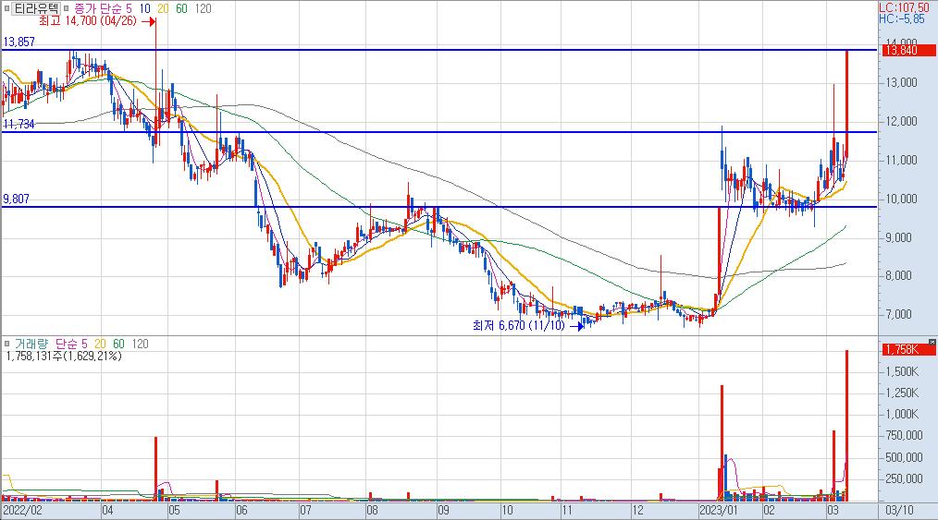This screenshot has width=938, height=520.
Task: Select the 11,734 horizontal line label
Action: coord(19,124)
